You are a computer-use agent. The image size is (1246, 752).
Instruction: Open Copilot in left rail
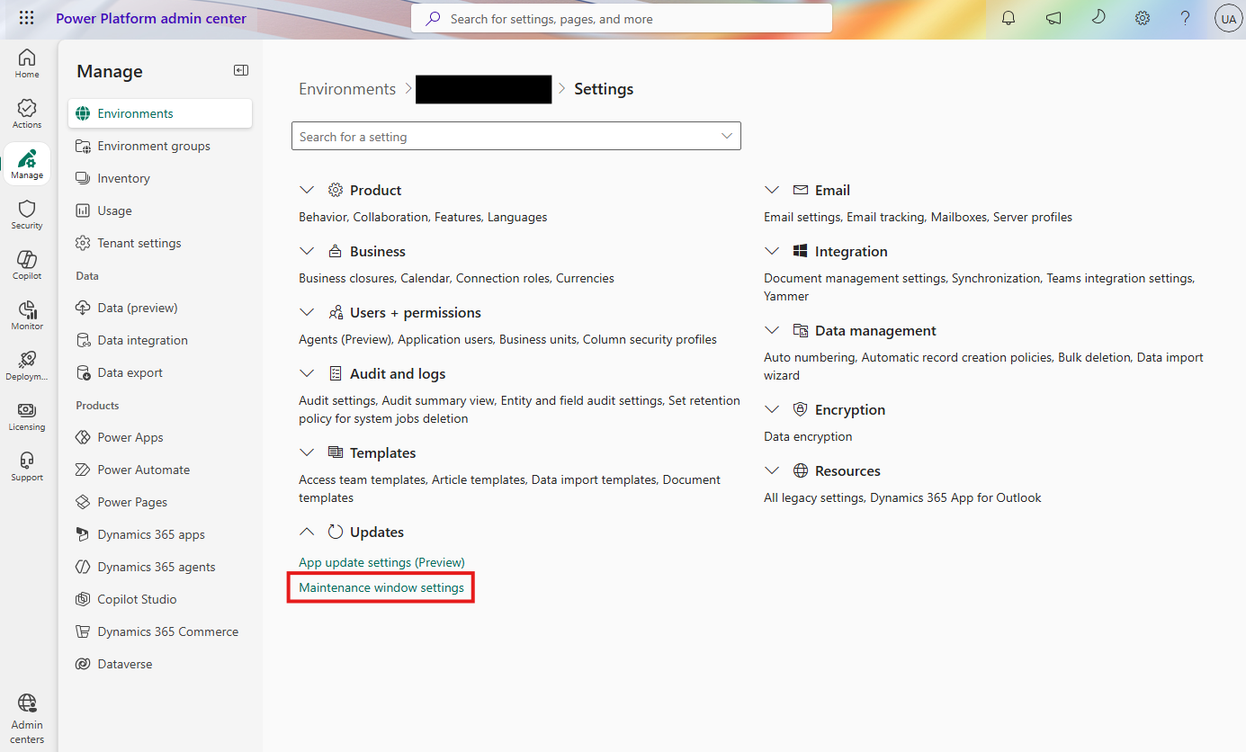(x=27, y=265)
